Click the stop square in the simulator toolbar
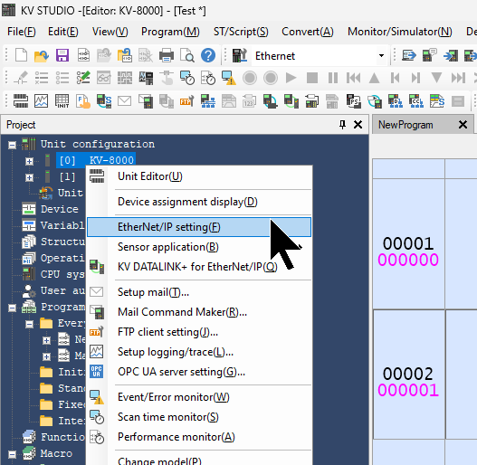The height and width of the screenshot is (465, 477). pos(312,78)
